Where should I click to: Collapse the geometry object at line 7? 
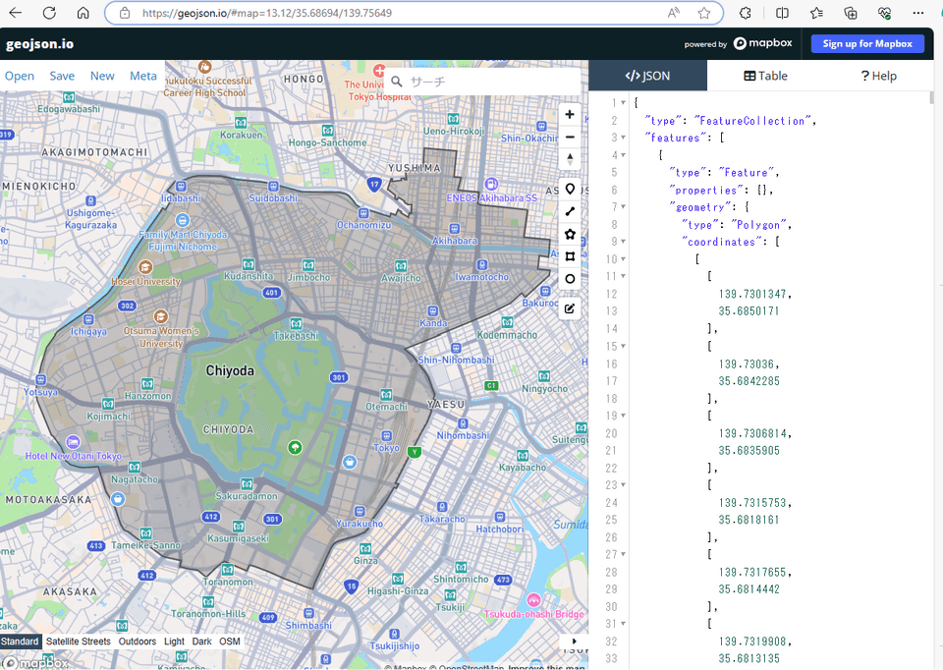tap(625, 206)
